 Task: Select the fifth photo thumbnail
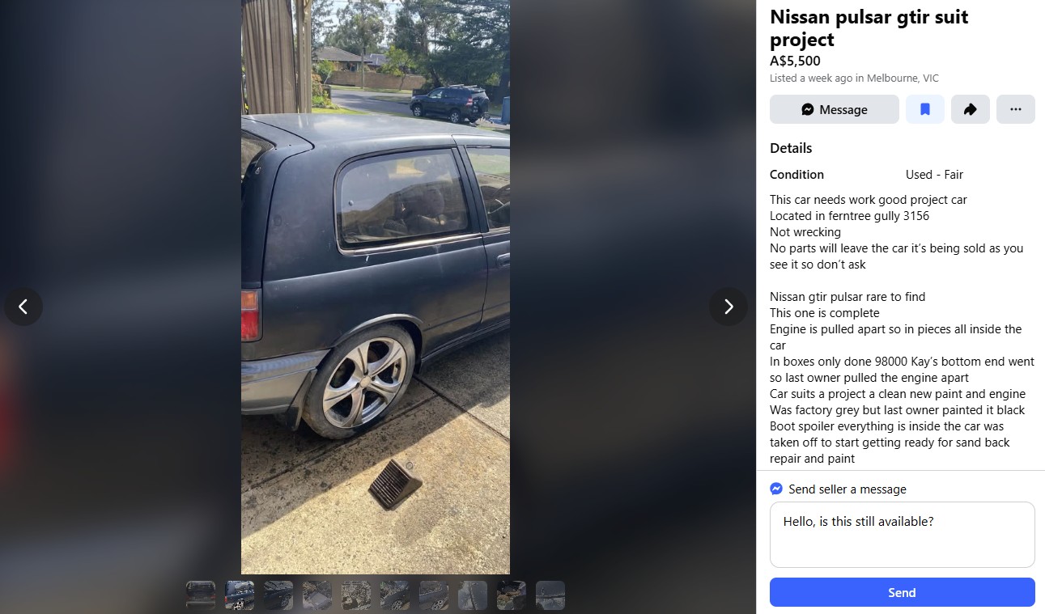click(356, 595)
